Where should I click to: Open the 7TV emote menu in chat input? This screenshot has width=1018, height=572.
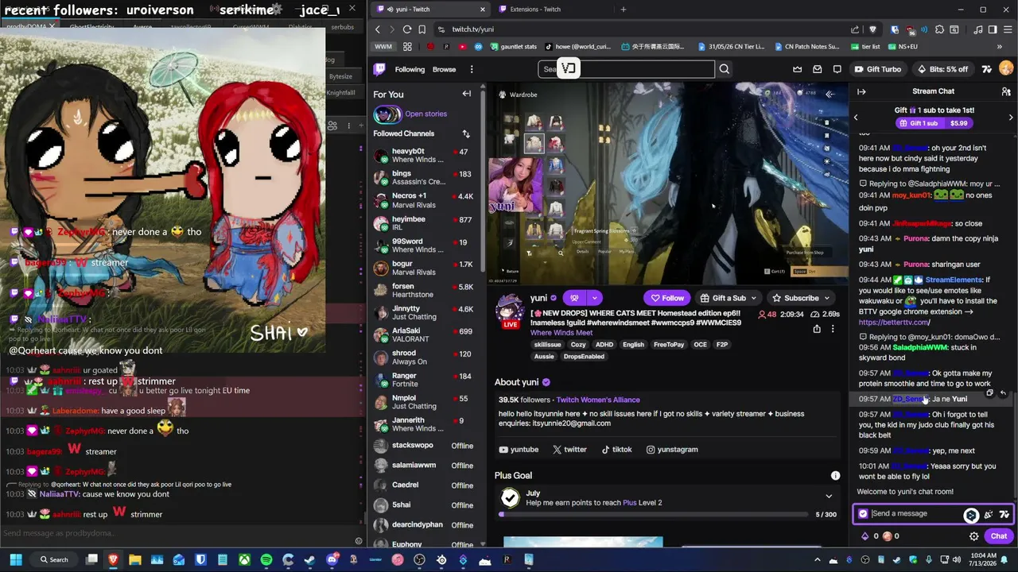pos(1004,514)
